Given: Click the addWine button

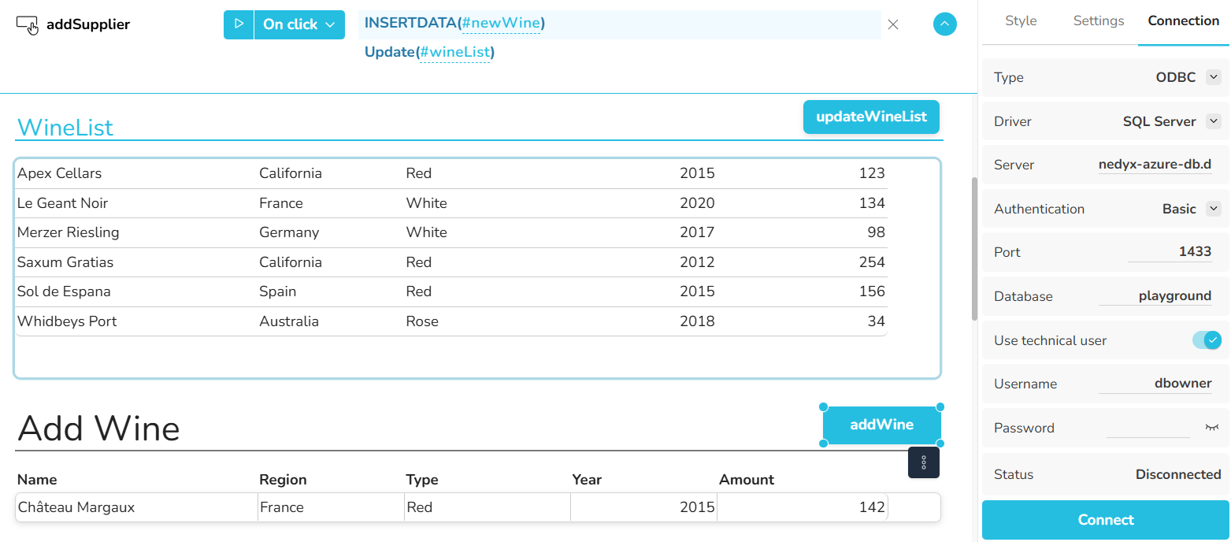Looking at the screenshot, I should pyautogui.click(x=881, y=425).
